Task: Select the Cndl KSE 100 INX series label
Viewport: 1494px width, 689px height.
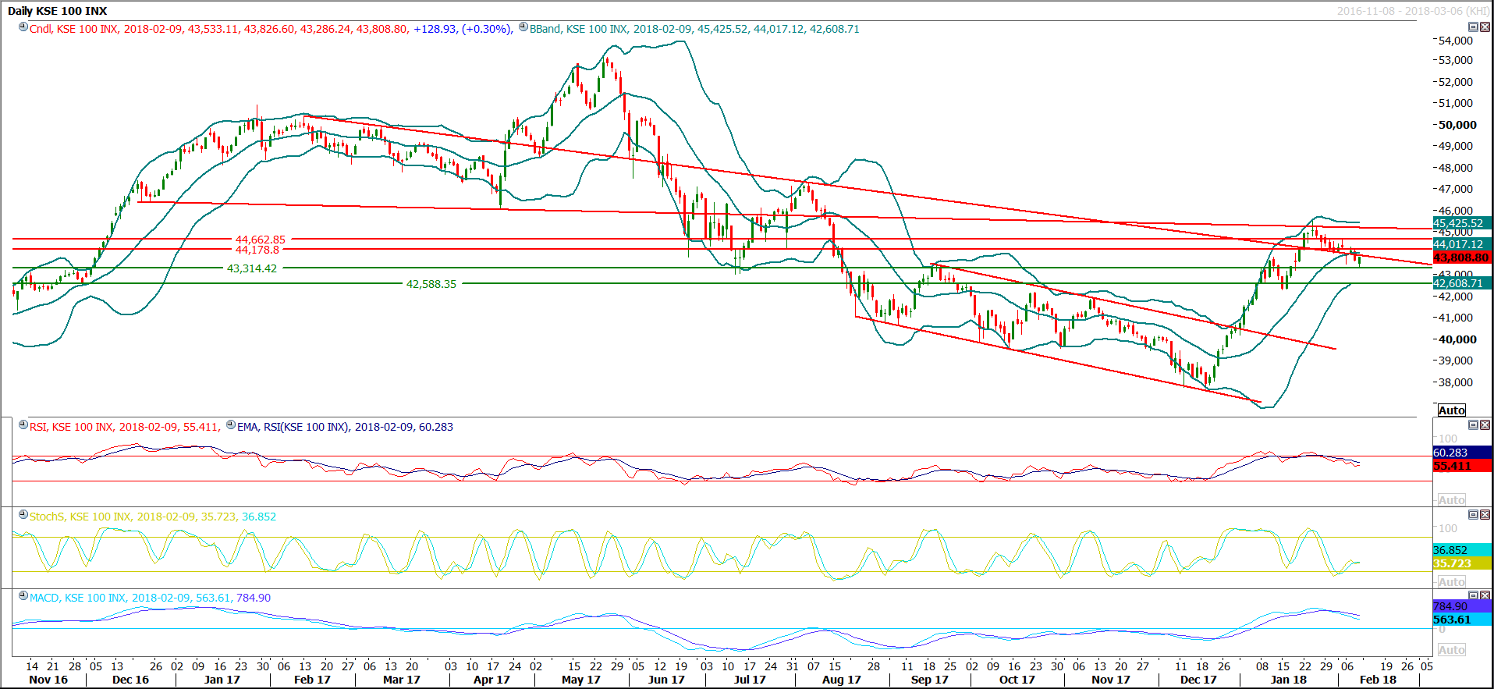Action: pos(271,29)
